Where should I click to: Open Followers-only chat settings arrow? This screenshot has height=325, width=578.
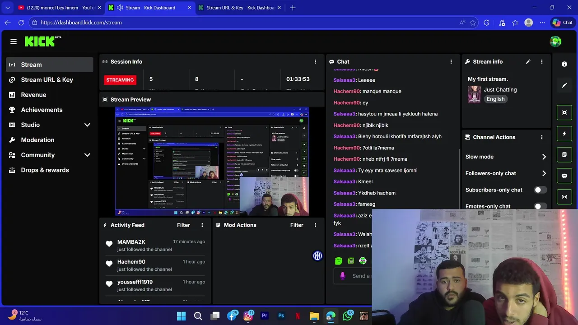point(544,173)
